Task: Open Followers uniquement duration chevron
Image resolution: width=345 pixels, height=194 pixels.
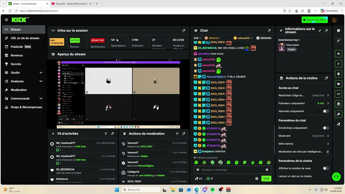Action: 328,103
